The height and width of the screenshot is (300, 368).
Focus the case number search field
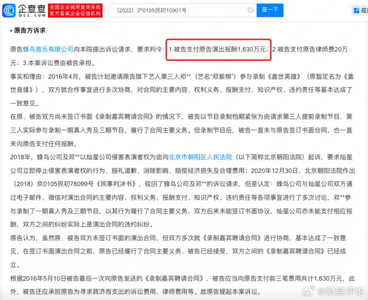click(182, 10)
